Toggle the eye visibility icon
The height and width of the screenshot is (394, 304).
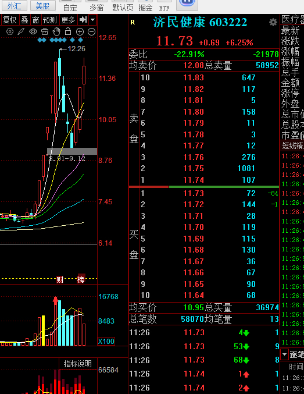[33, 31]
